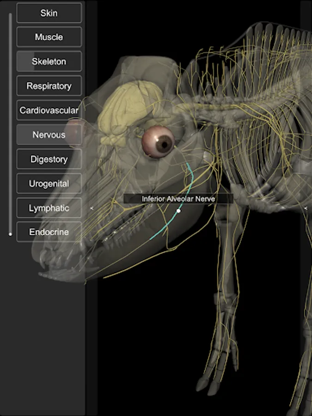
Task: Toggle the Skin layer button
Action: 49,13
